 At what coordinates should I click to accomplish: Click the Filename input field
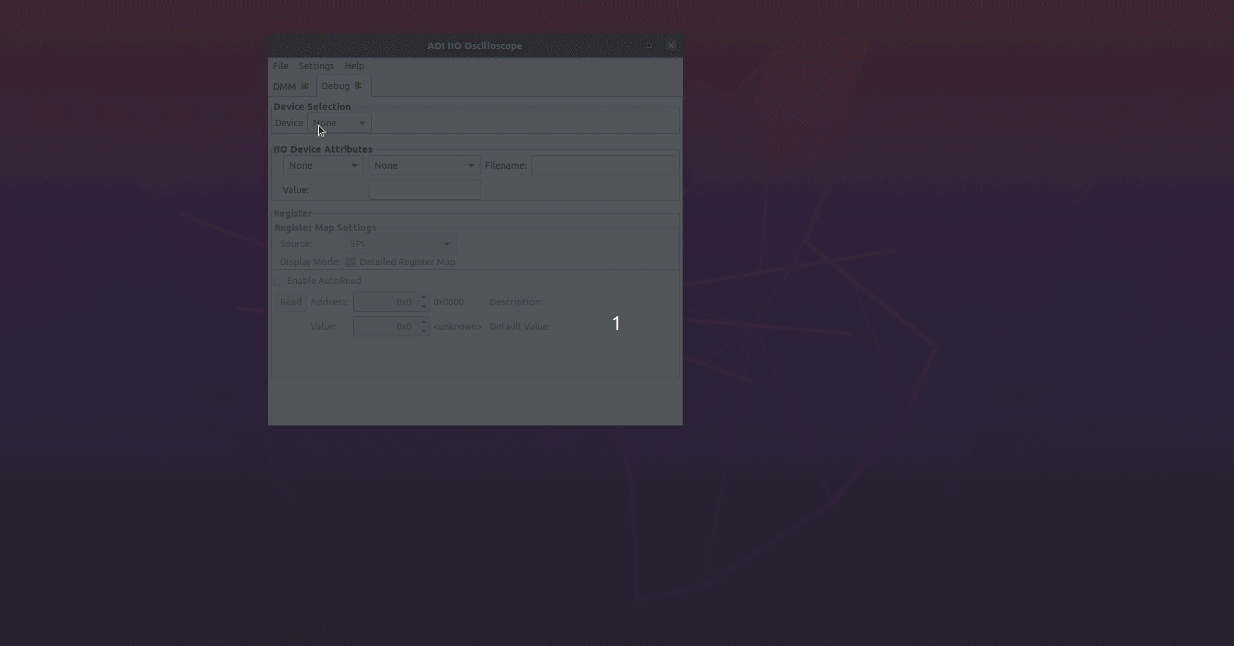[603, 166]
